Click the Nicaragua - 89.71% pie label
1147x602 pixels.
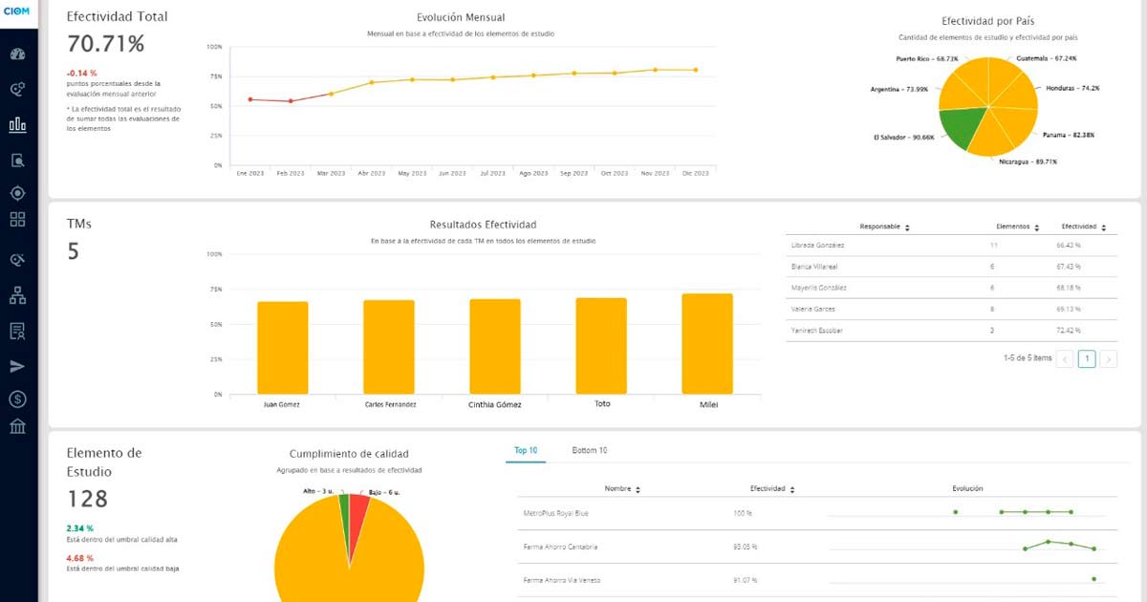pos(1028,161)
